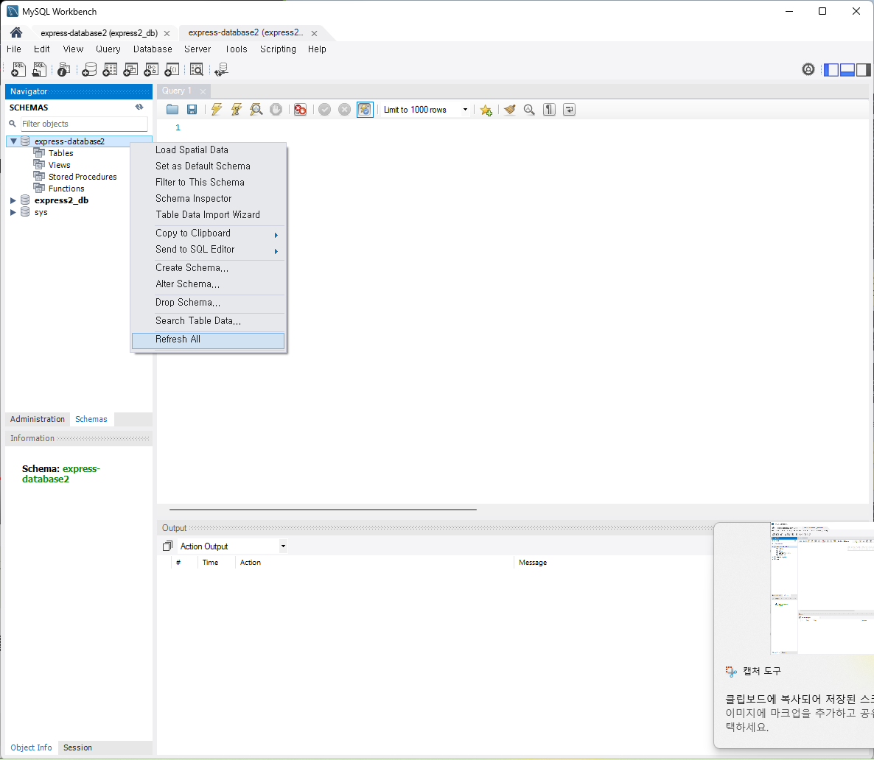Viewport: 874px width, 760px height.
Task: Switch to the Schemas tab
Action: click(91, 419)
